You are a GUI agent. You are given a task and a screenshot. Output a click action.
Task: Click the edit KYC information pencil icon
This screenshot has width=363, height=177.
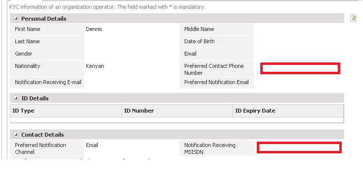tap(353, 18)
